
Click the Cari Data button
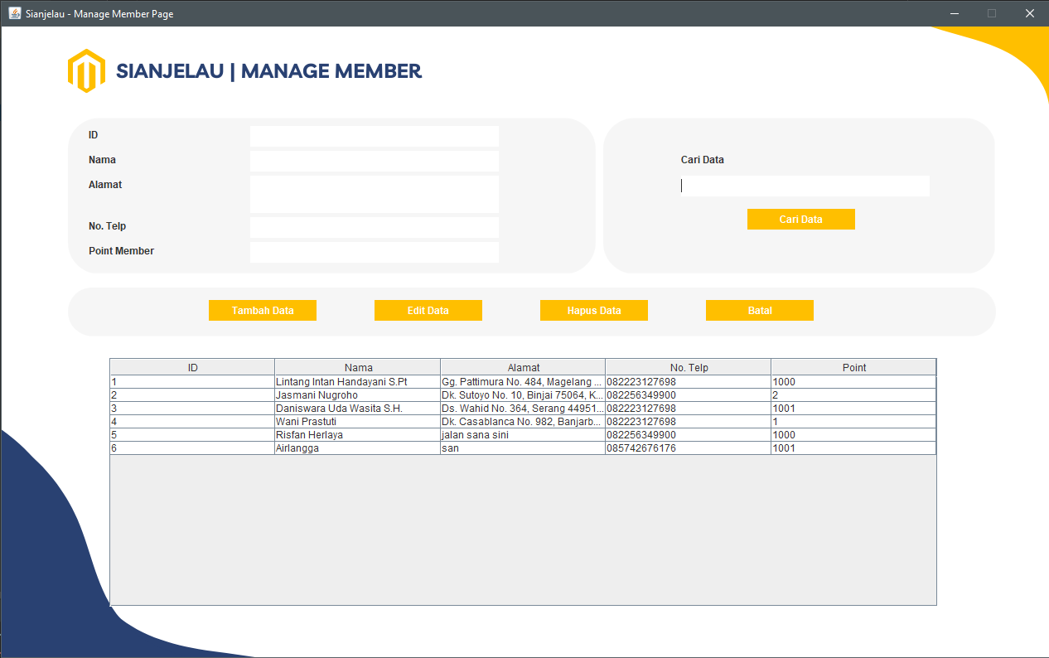801,219
